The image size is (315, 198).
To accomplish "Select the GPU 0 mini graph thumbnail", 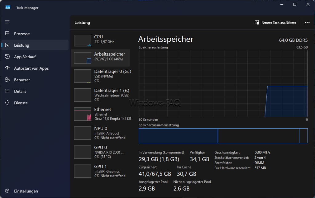I will click(x=82, y=152).
